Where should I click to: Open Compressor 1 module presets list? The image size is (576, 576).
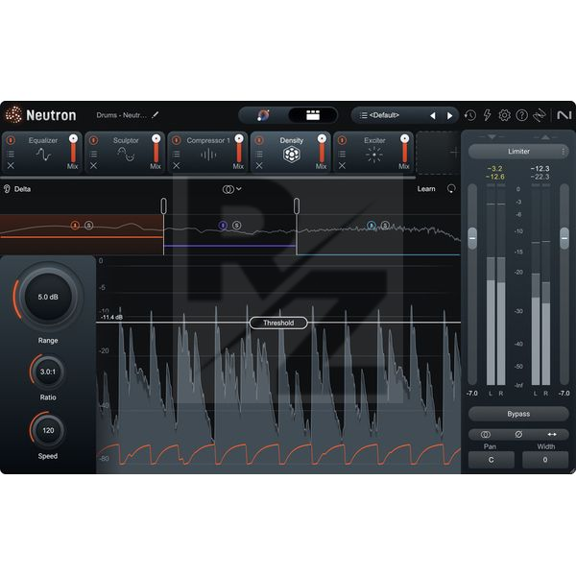177,154
